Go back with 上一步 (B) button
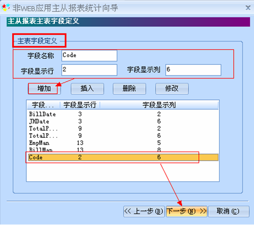The height and width of the screenshot is (225, 254). [x=144, y=211]
